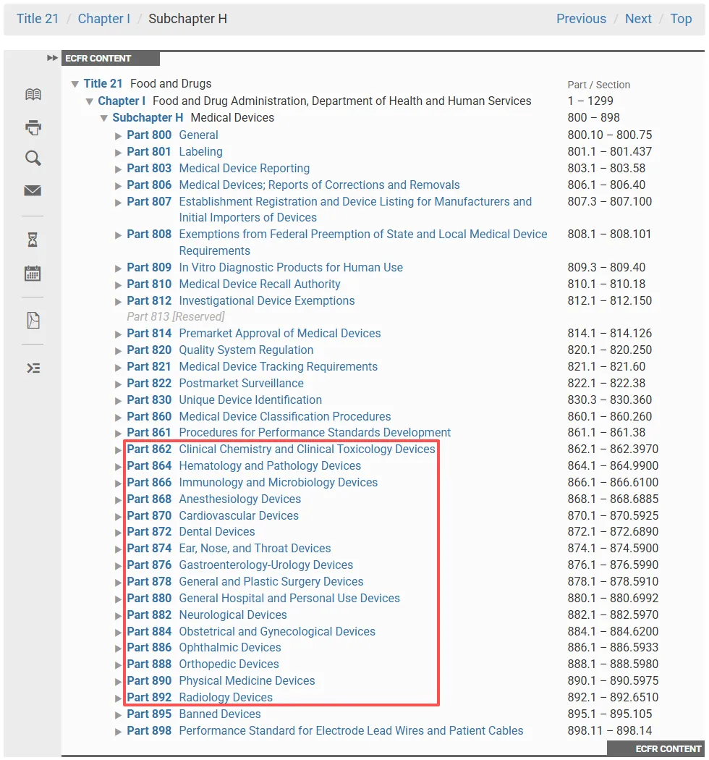Click the Part 813 [Reserved] text

tap(175, 316)
